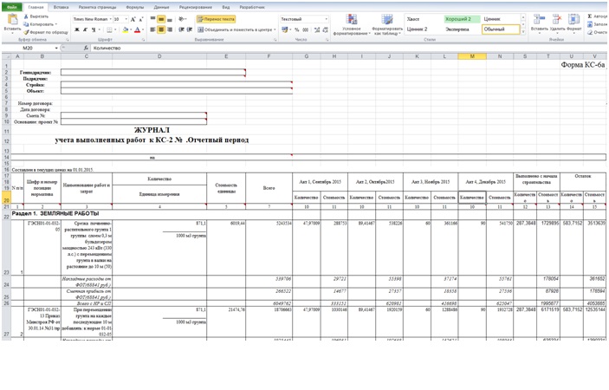Image resolution: width=609 pixels, height=390 pixels.
Task: Open the underline style dropdown arrow
Action: pos(99,30)
